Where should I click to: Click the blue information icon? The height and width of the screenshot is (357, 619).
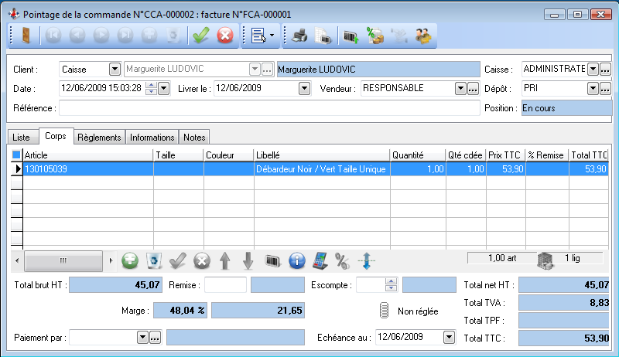296,260
